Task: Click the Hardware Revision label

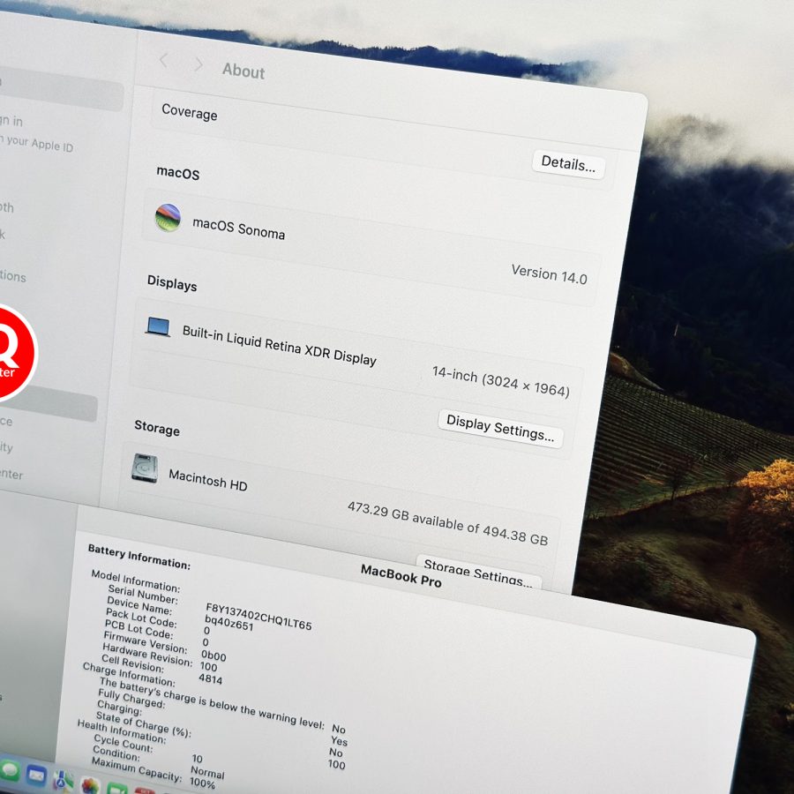Action: coord(147,655)
